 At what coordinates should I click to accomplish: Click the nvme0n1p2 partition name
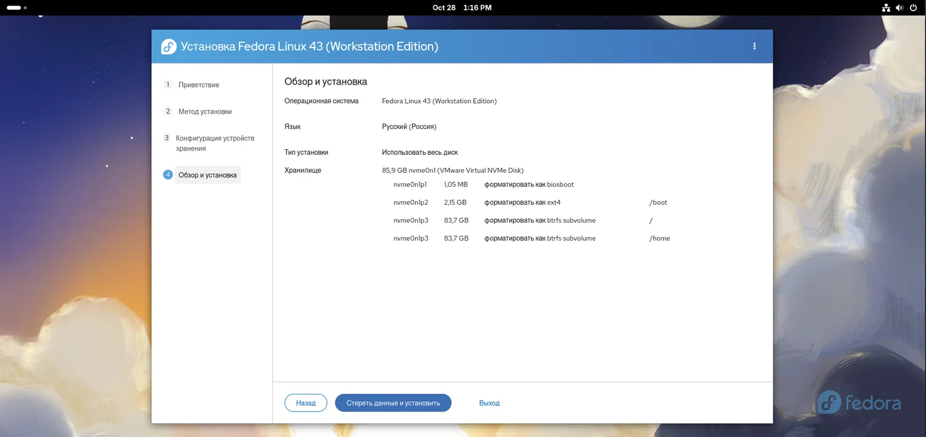[411, 202]
